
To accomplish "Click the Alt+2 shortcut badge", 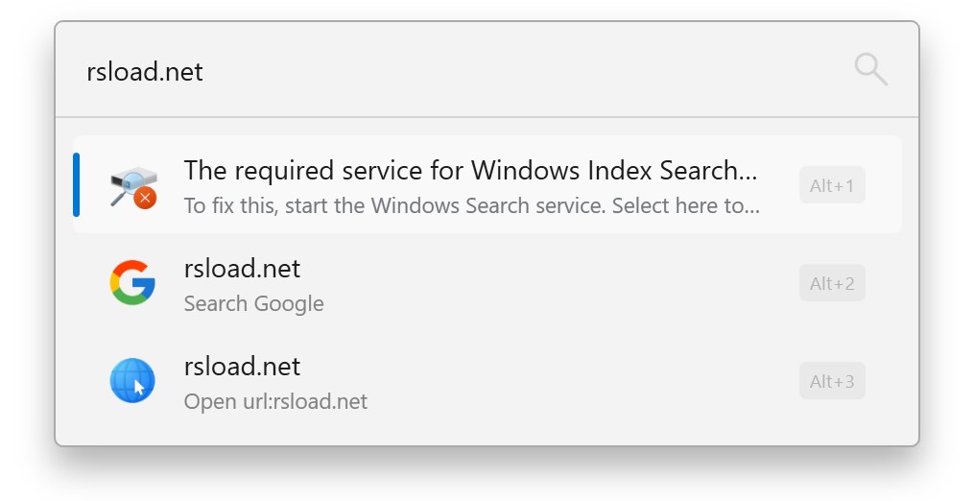I will point(832,283).
